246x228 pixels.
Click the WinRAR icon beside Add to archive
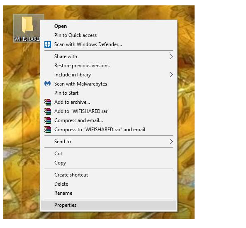coord(48,102)
